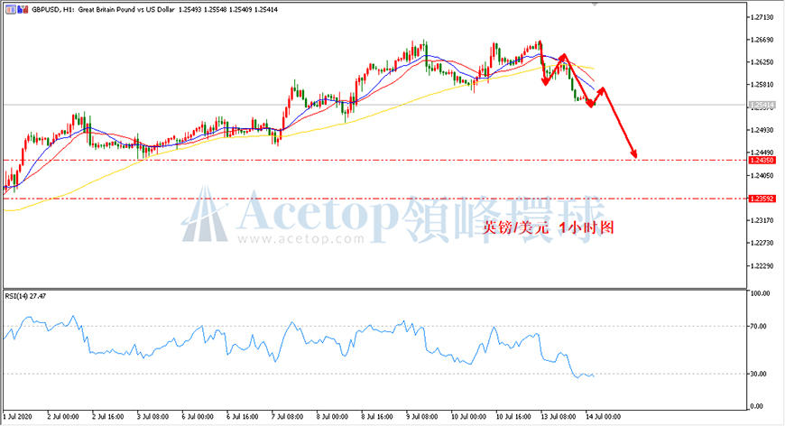785x426 pixels.
Task: Click the Acetop triangular logo watermark
Action: click(x=204, y=215)
